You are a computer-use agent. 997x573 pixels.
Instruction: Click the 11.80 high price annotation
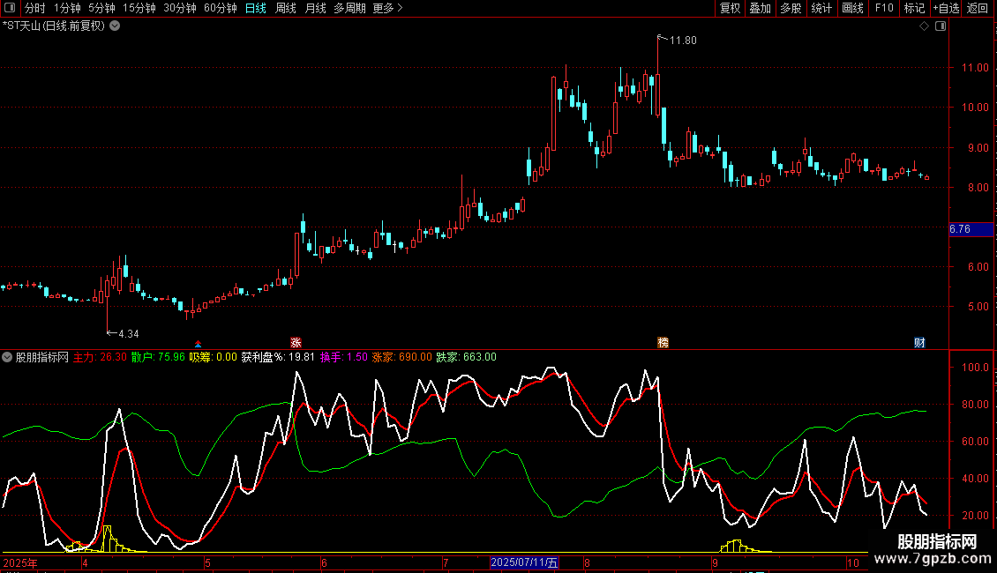(x=683, y=41)
